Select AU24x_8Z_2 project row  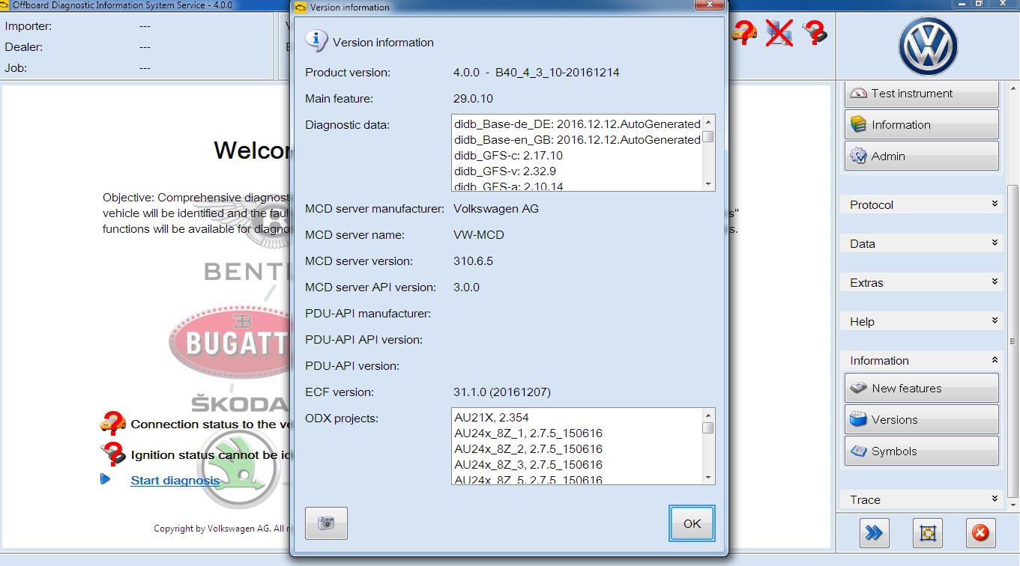point(528,449)
